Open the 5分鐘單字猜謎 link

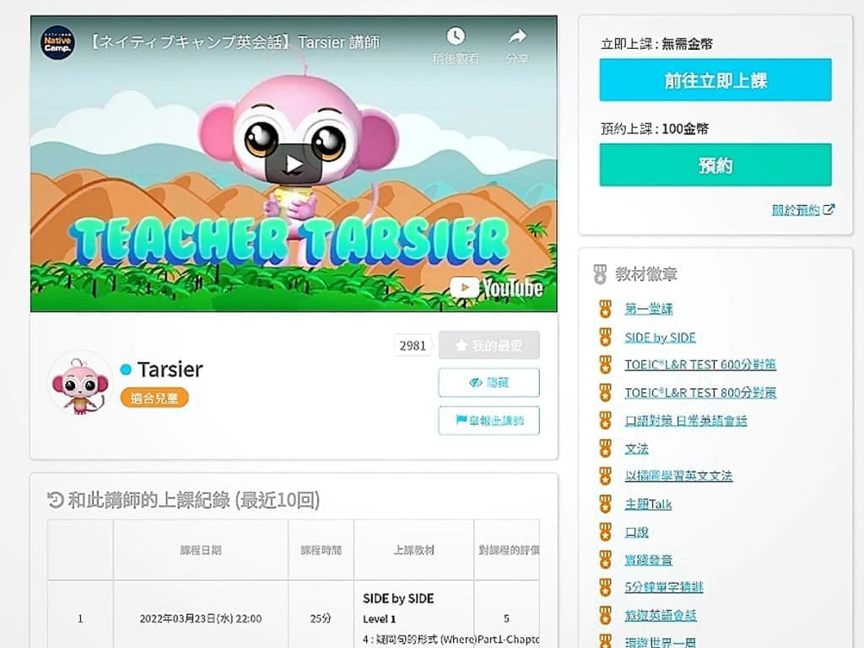tap(663, 587)
